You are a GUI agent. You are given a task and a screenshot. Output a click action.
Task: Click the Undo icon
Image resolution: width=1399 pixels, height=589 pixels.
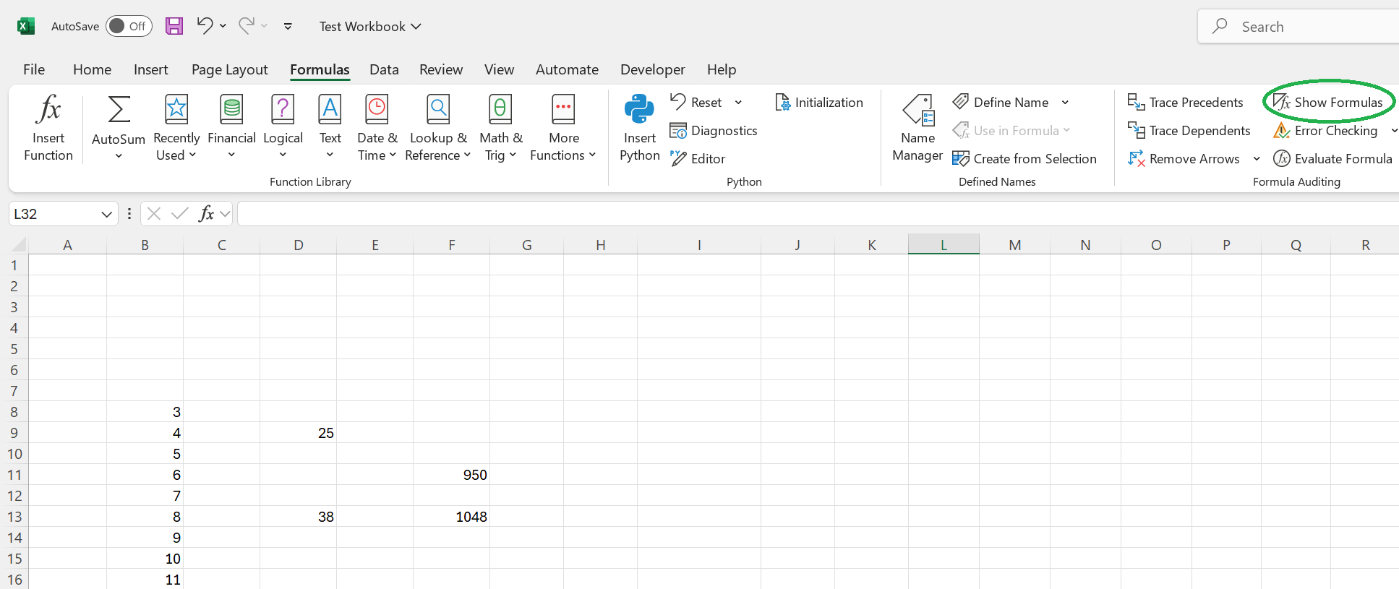(205, 26)
